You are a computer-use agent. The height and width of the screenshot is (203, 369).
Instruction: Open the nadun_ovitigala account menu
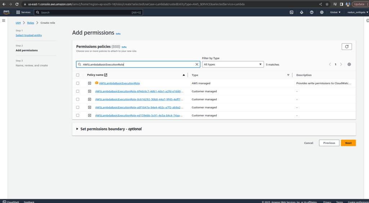click(358, 12)
